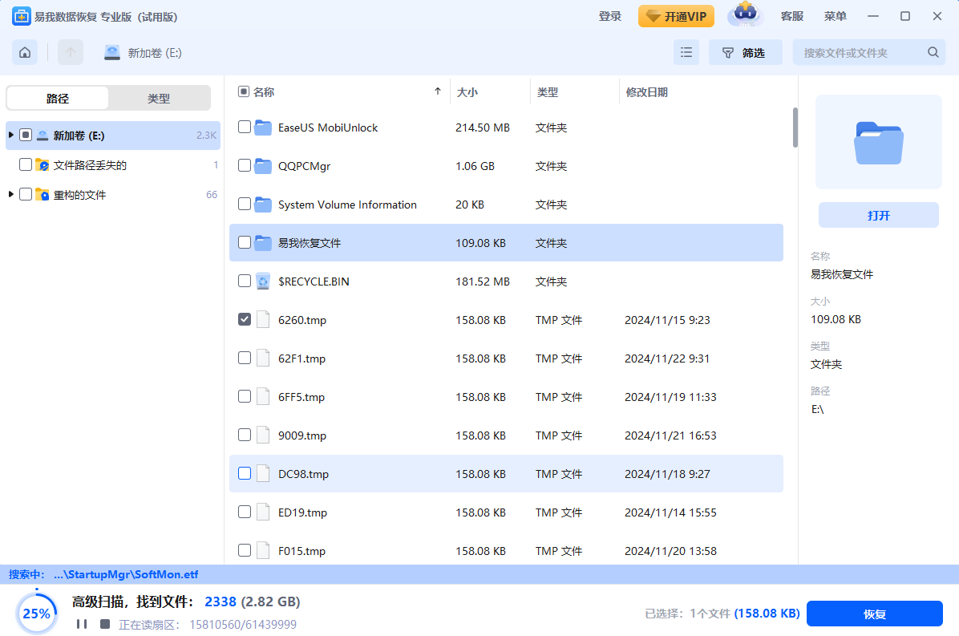Click the 登录 login link

pyautogui.click(x=609, y=17)
